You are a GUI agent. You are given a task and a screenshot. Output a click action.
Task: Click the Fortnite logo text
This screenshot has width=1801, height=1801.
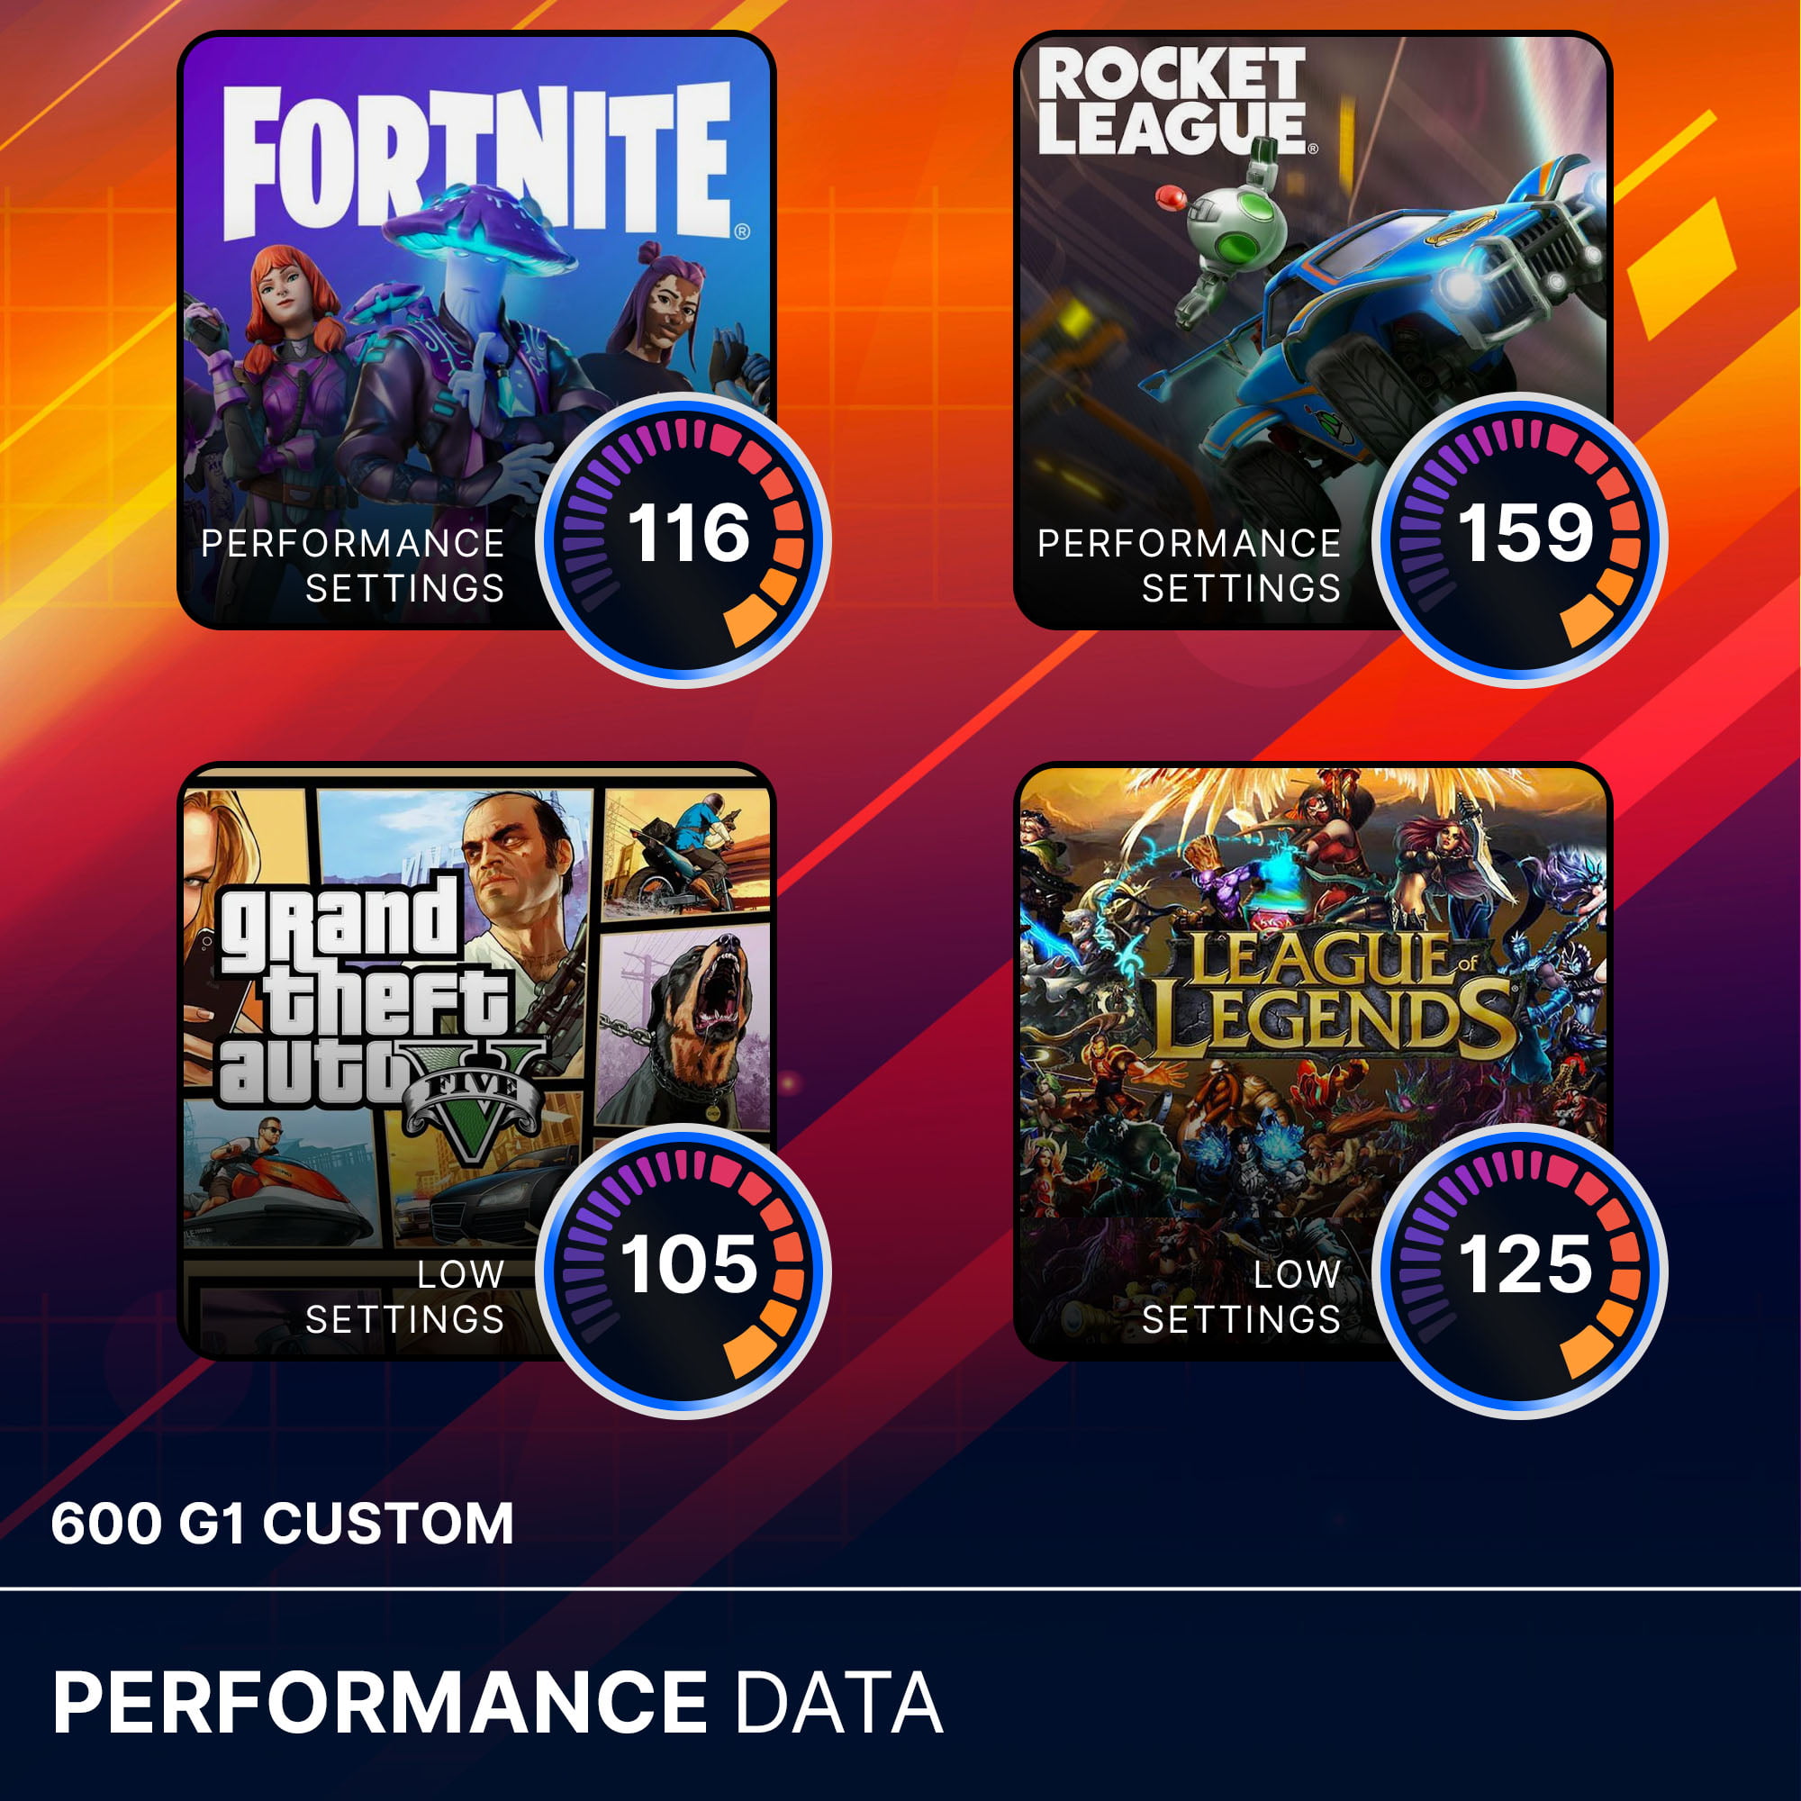[477, 160]
